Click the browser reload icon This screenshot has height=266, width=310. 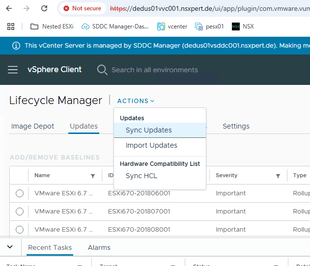(44, 8)
